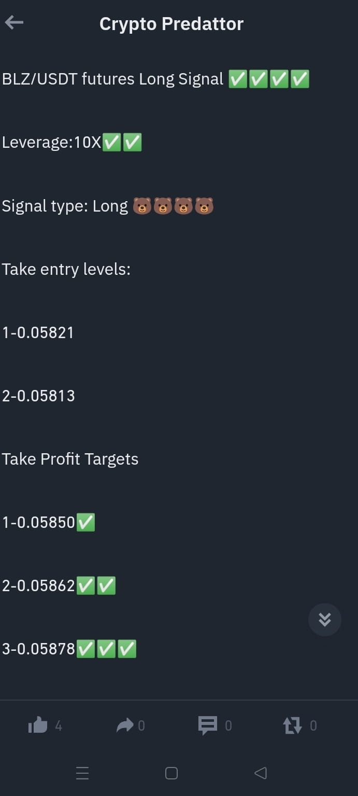Image resolution: width=358 pixels, height=796 pixels.
Task: Open the Crypto Predattor channel title
Action: pyautogui.click(x=171, y=23)
